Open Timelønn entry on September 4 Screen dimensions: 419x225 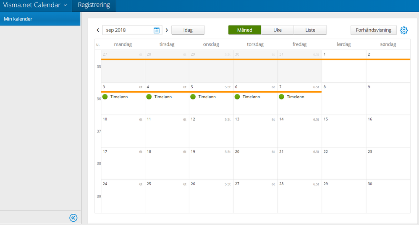[163, 97]
